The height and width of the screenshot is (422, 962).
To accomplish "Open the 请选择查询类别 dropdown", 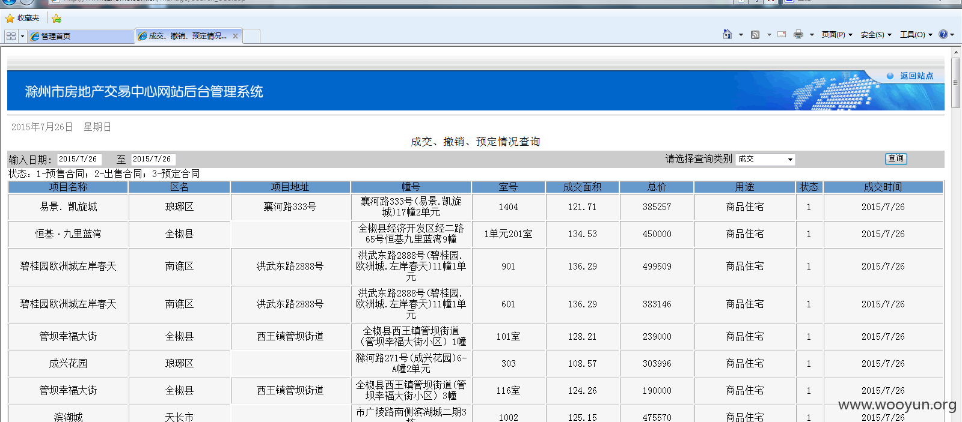I will pyautogui.click(x=765, y=159).
